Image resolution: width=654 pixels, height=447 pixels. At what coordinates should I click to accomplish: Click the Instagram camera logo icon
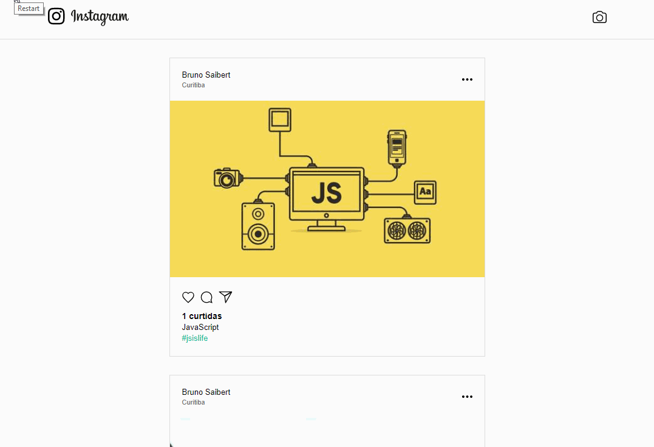(x=56, y=16)
